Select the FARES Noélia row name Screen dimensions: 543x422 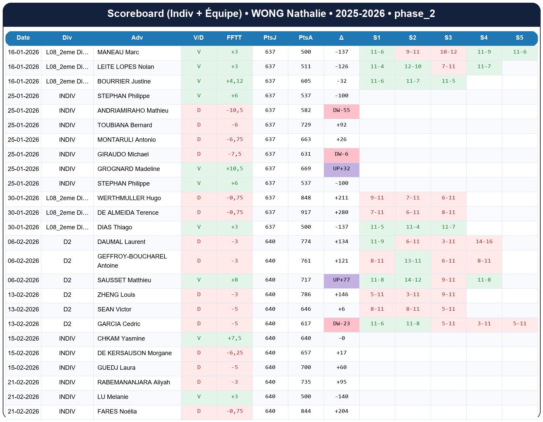[x=117, y=411]
